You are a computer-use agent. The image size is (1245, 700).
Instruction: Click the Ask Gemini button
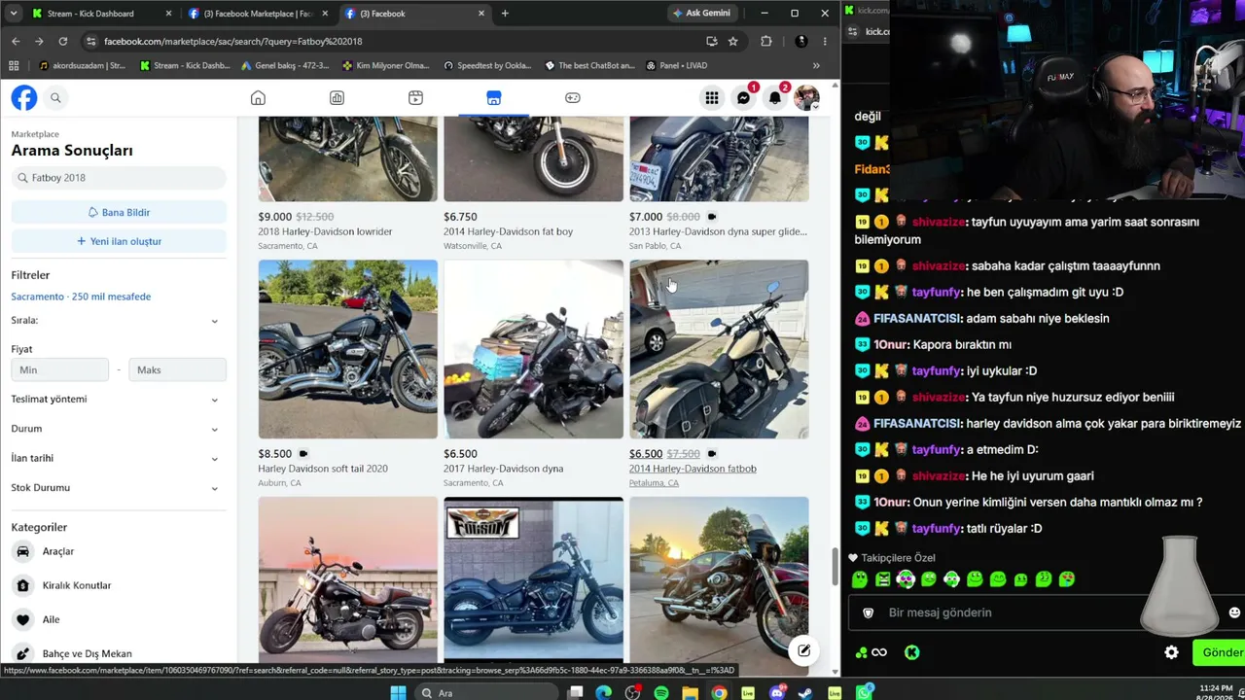coord(700,13)
